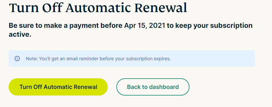
Task: Click "subscription expires" at the note's end
Action: (x=148, y=59)
